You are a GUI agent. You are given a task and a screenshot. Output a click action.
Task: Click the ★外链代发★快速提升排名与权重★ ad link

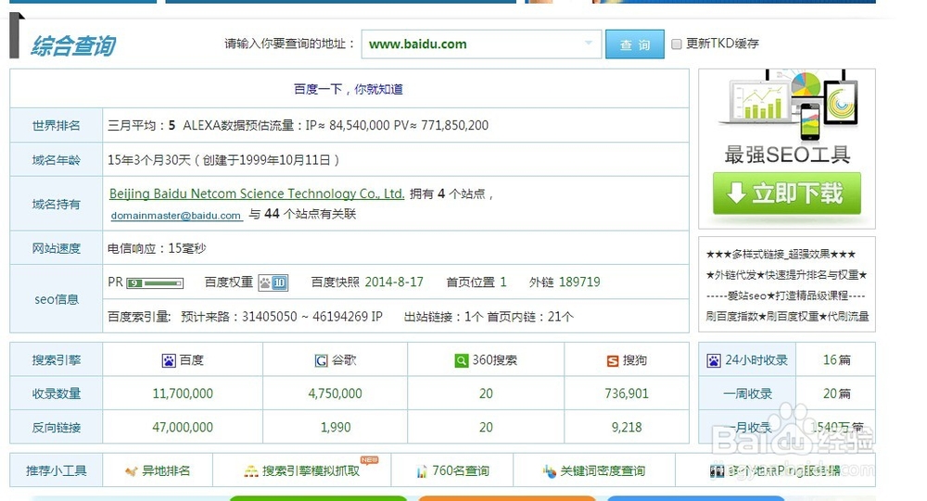coord(786,275)
